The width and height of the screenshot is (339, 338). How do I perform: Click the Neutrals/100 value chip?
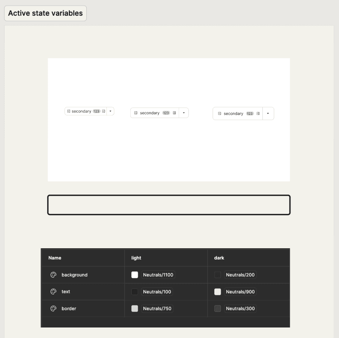(157, 292)
